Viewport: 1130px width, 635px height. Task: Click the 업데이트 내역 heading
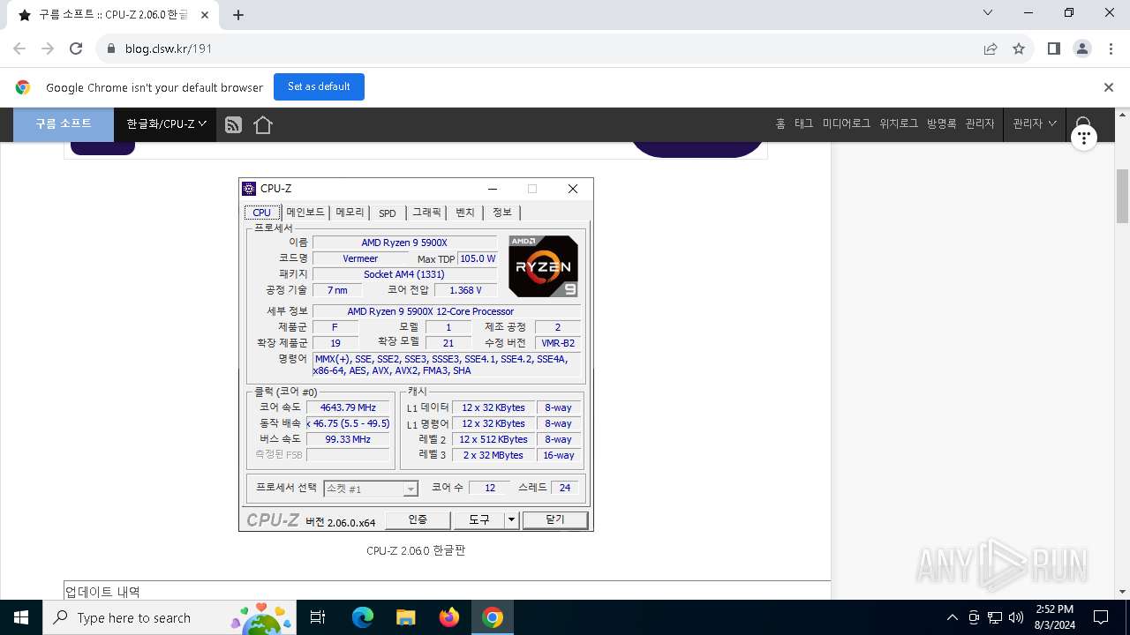(x=102, y=592)
